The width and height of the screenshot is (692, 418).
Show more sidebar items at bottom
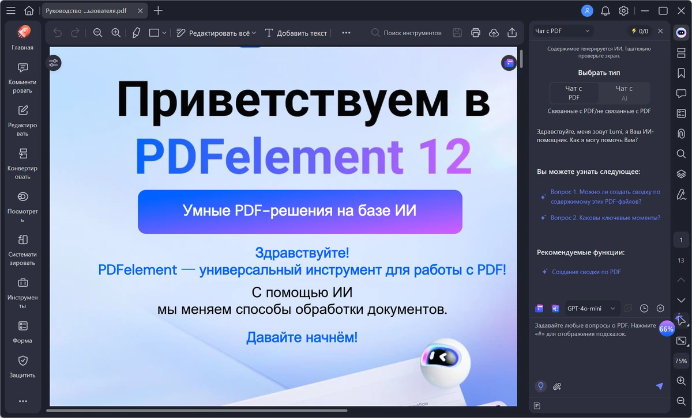tap(22, 401)
